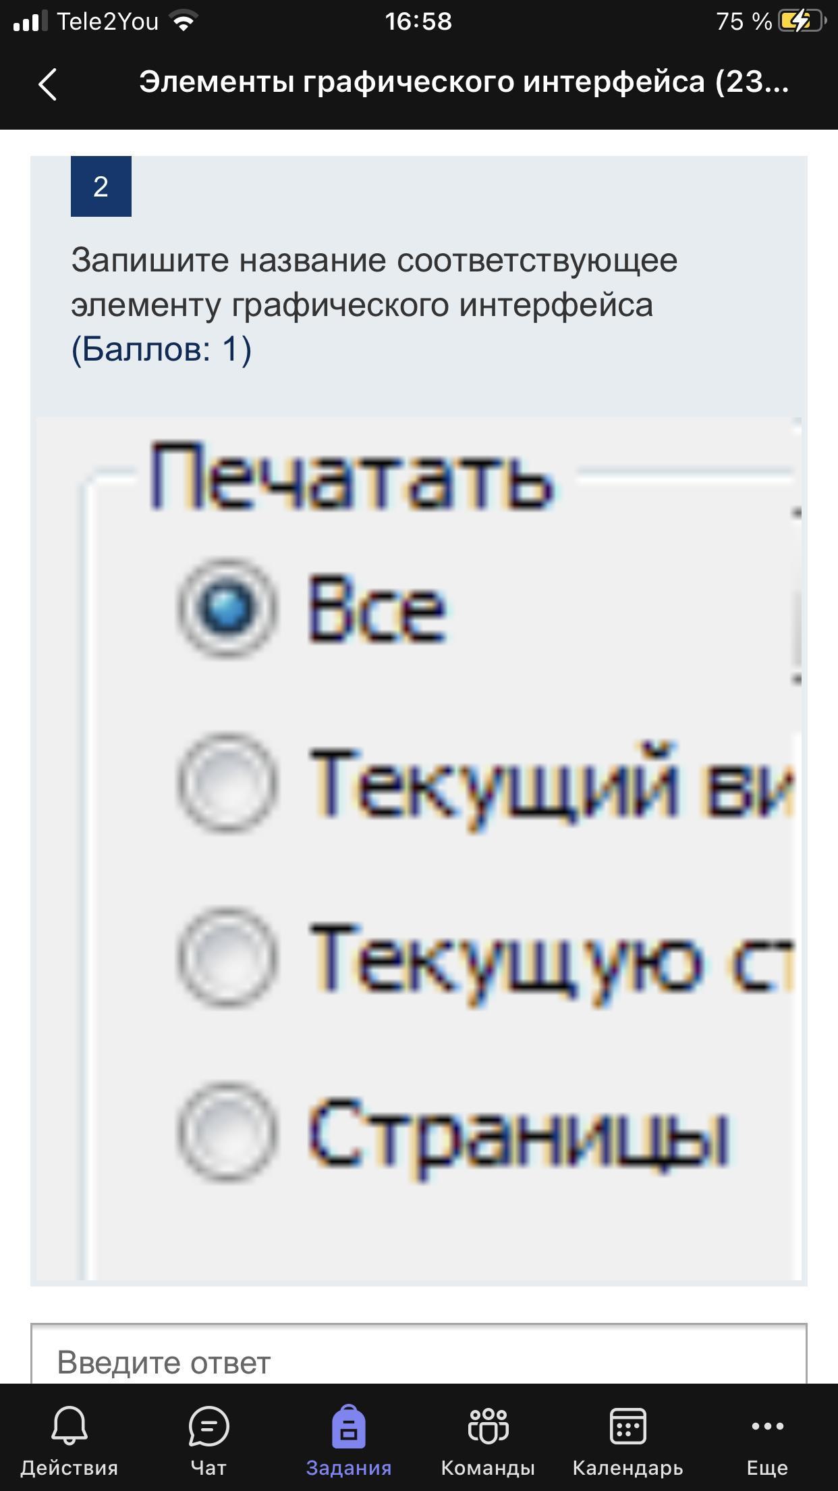Select the 'Текущую ст…' radio button
Viewport: 838px width, 1491px height.
(227, 958)
